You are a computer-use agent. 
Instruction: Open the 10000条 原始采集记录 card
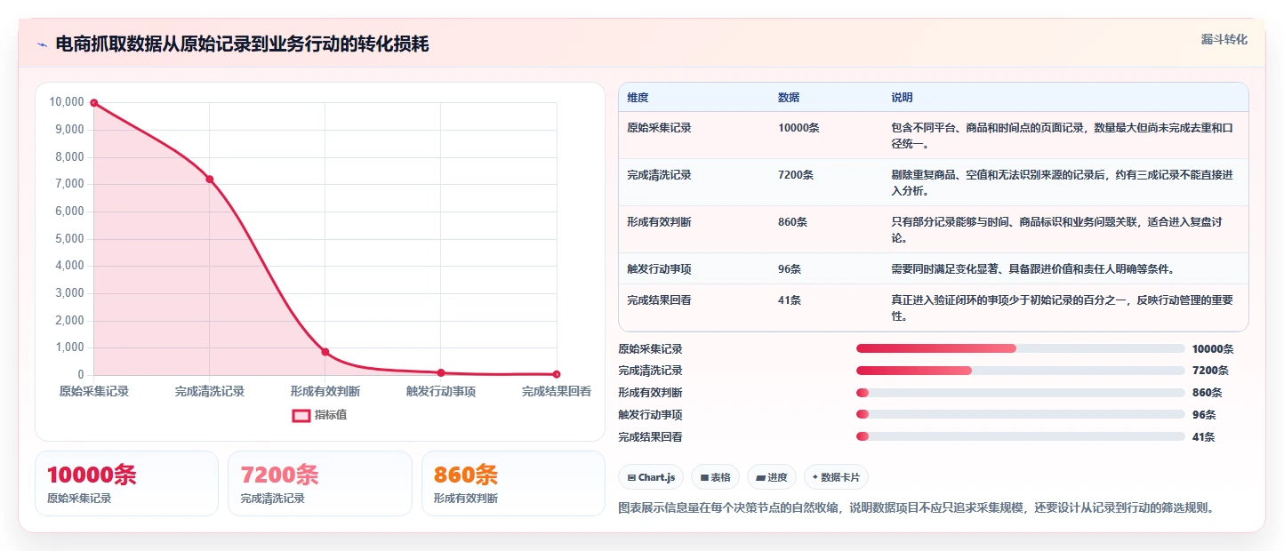point(126,483)
